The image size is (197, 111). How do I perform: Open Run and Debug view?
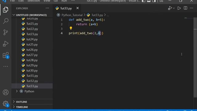(x=6, y=44)
